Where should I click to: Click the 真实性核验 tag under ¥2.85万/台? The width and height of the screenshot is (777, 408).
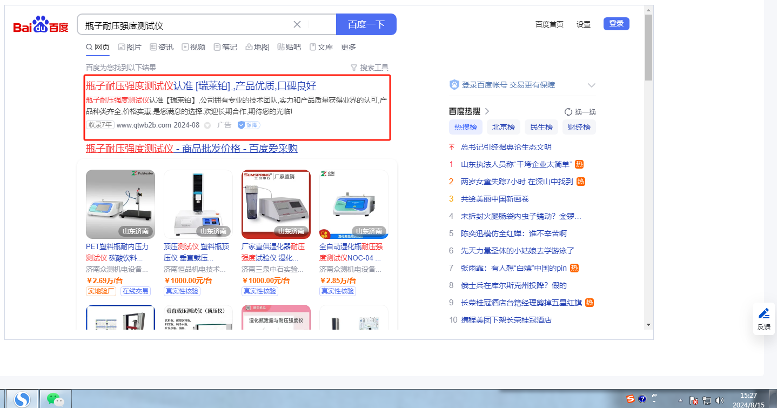tap(338, 291)
